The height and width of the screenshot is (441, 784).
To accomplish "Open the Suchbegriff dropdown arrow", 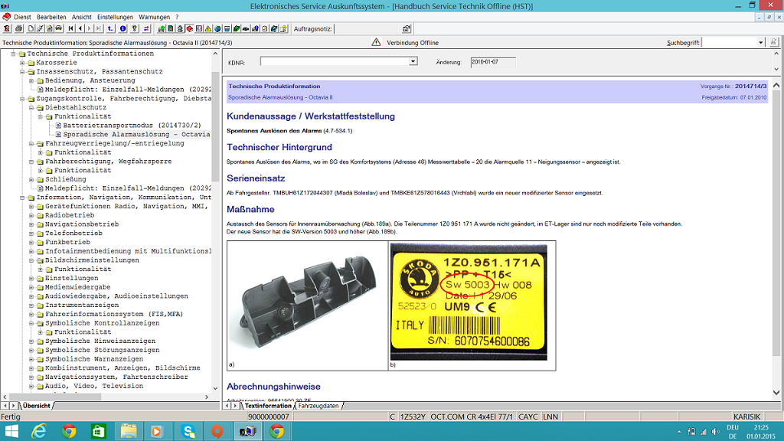I will point(760,43).
